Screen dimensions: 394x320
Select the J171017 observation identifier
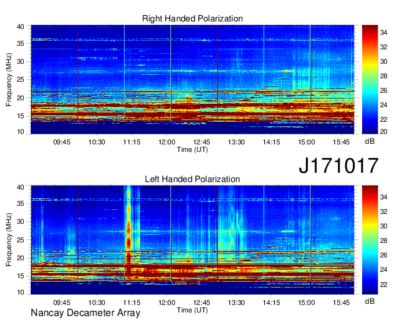click(338, 166)
